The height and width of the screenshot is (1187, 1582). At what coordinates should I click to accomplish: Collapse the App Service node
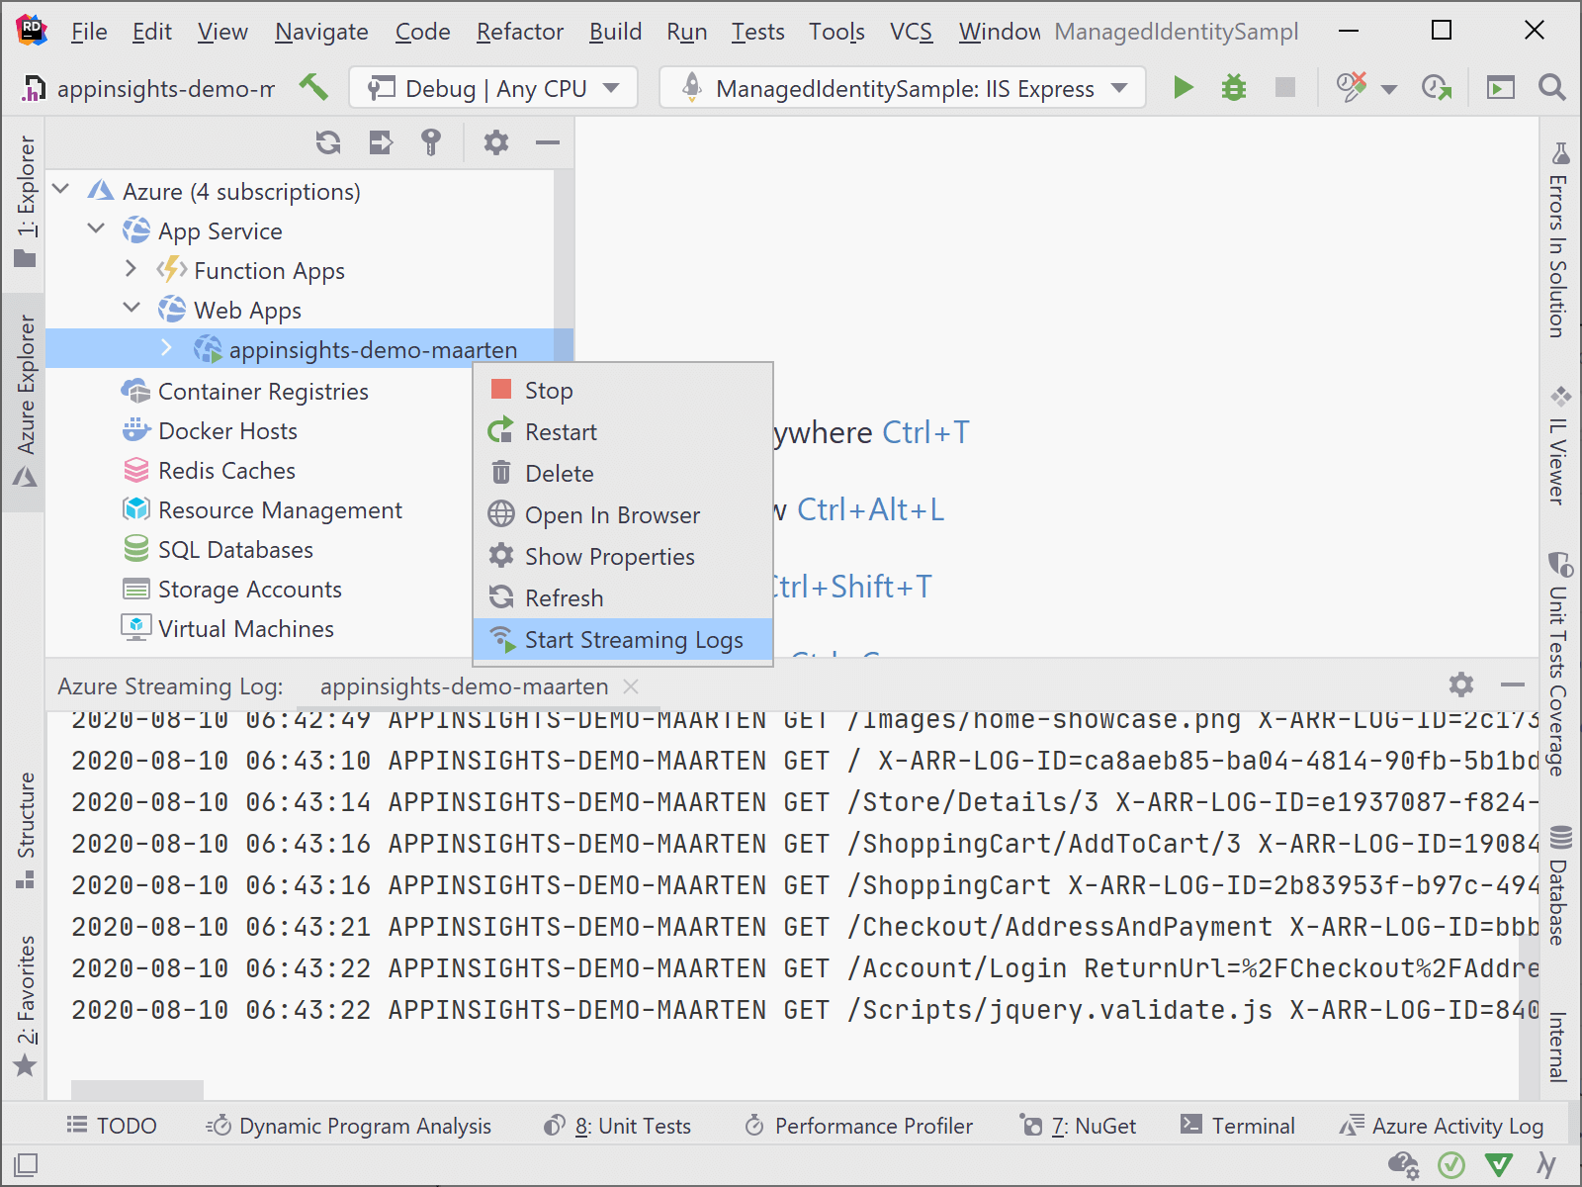pyautogui.click(x=97, y=228)
